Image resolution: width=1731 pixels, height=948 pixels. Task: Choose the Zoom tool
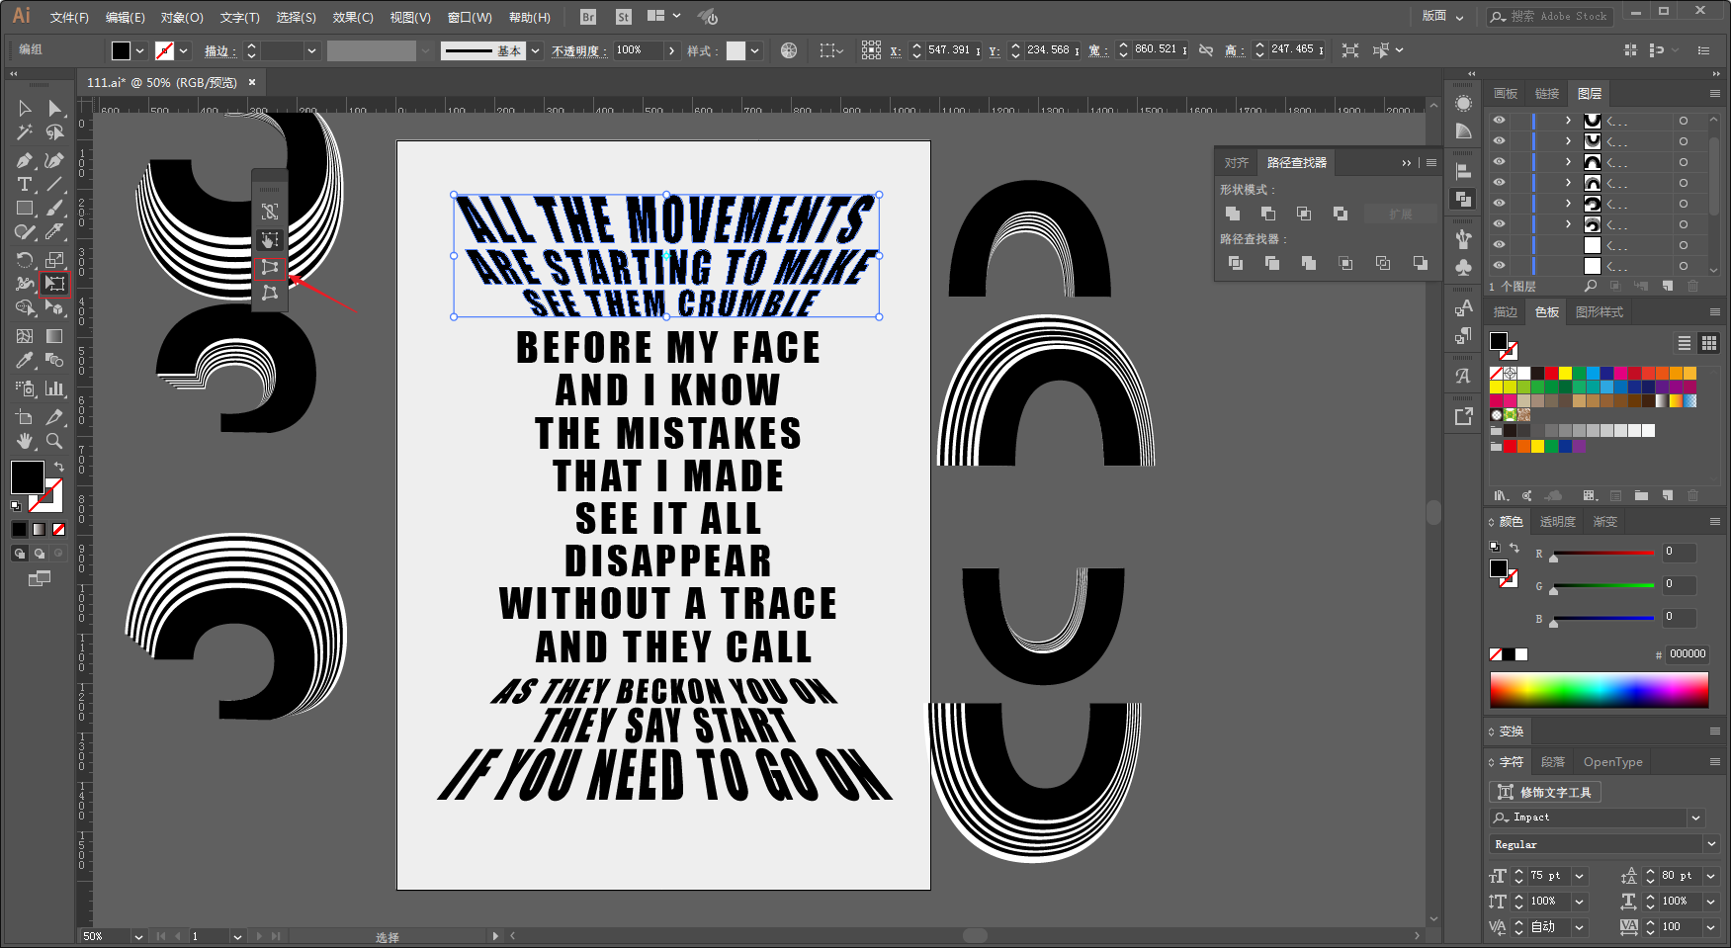pos(54,441)
